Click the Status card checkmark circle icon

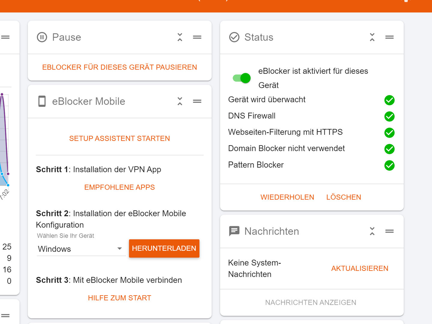(234, 37)
